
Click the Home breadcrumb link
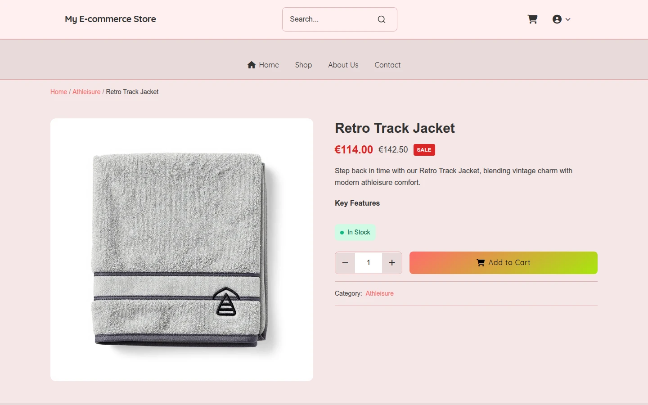point(58,92)
